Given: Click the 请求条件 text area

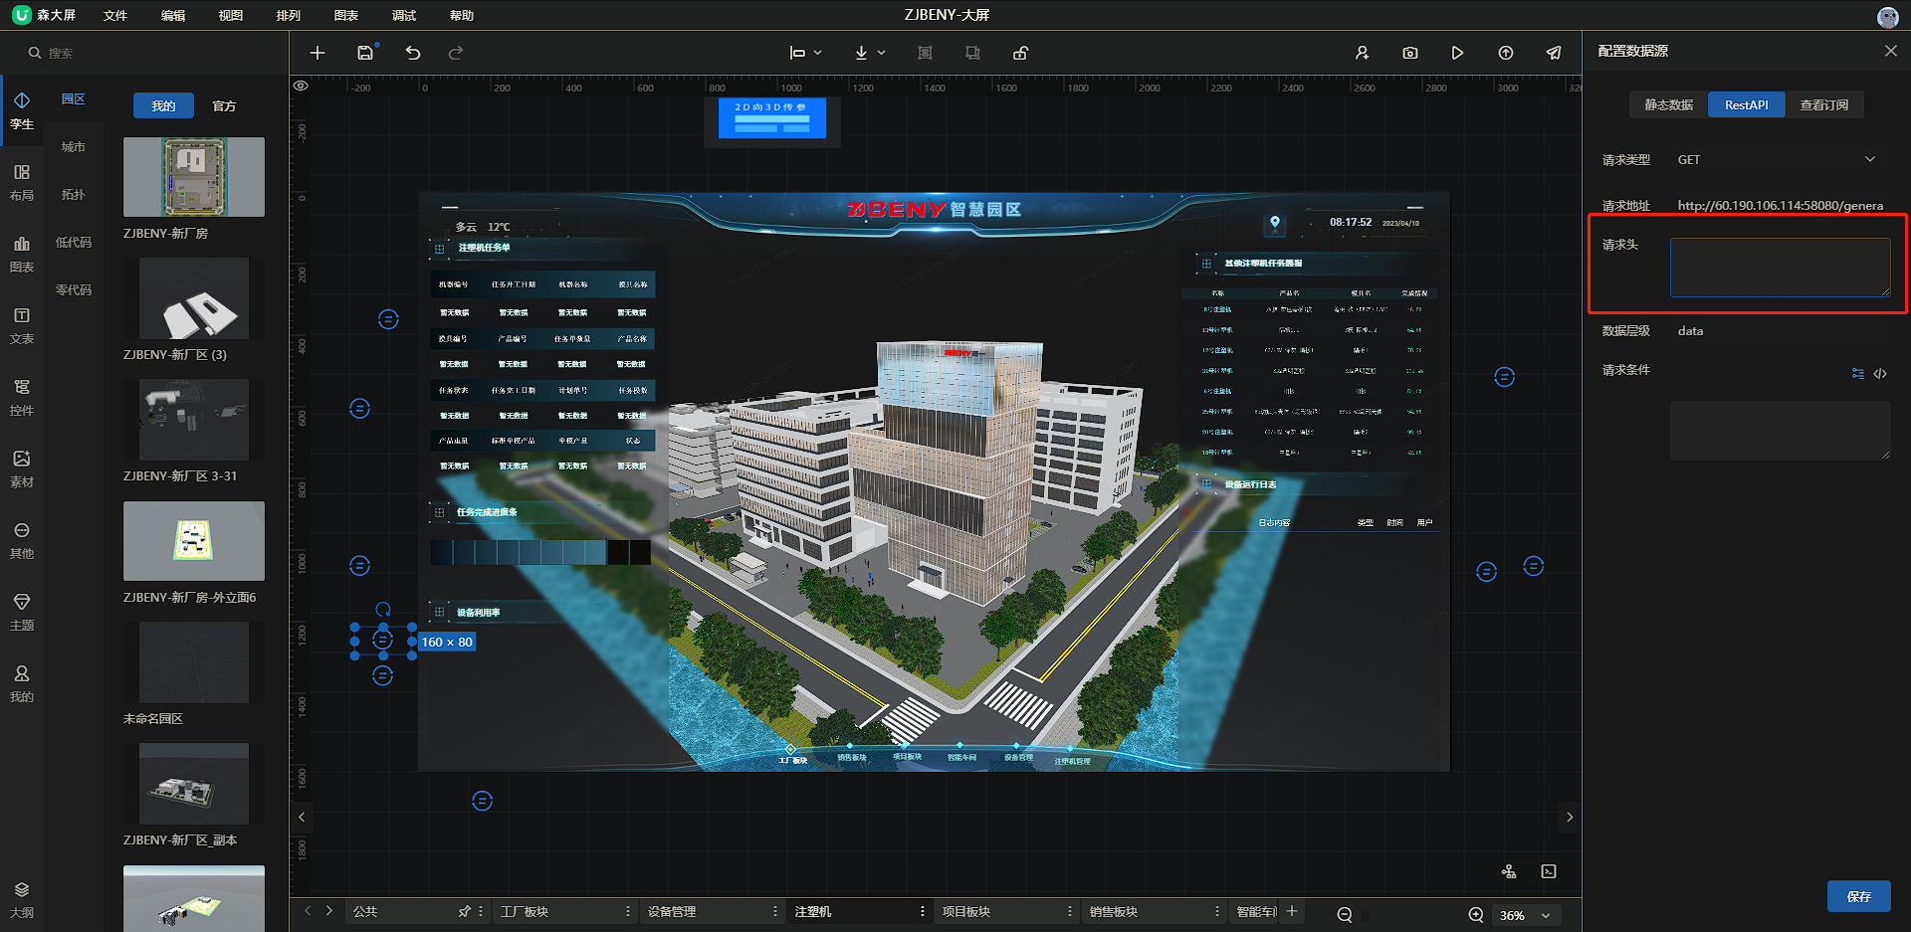Looking at the screenshot, I should [1780, 430].
